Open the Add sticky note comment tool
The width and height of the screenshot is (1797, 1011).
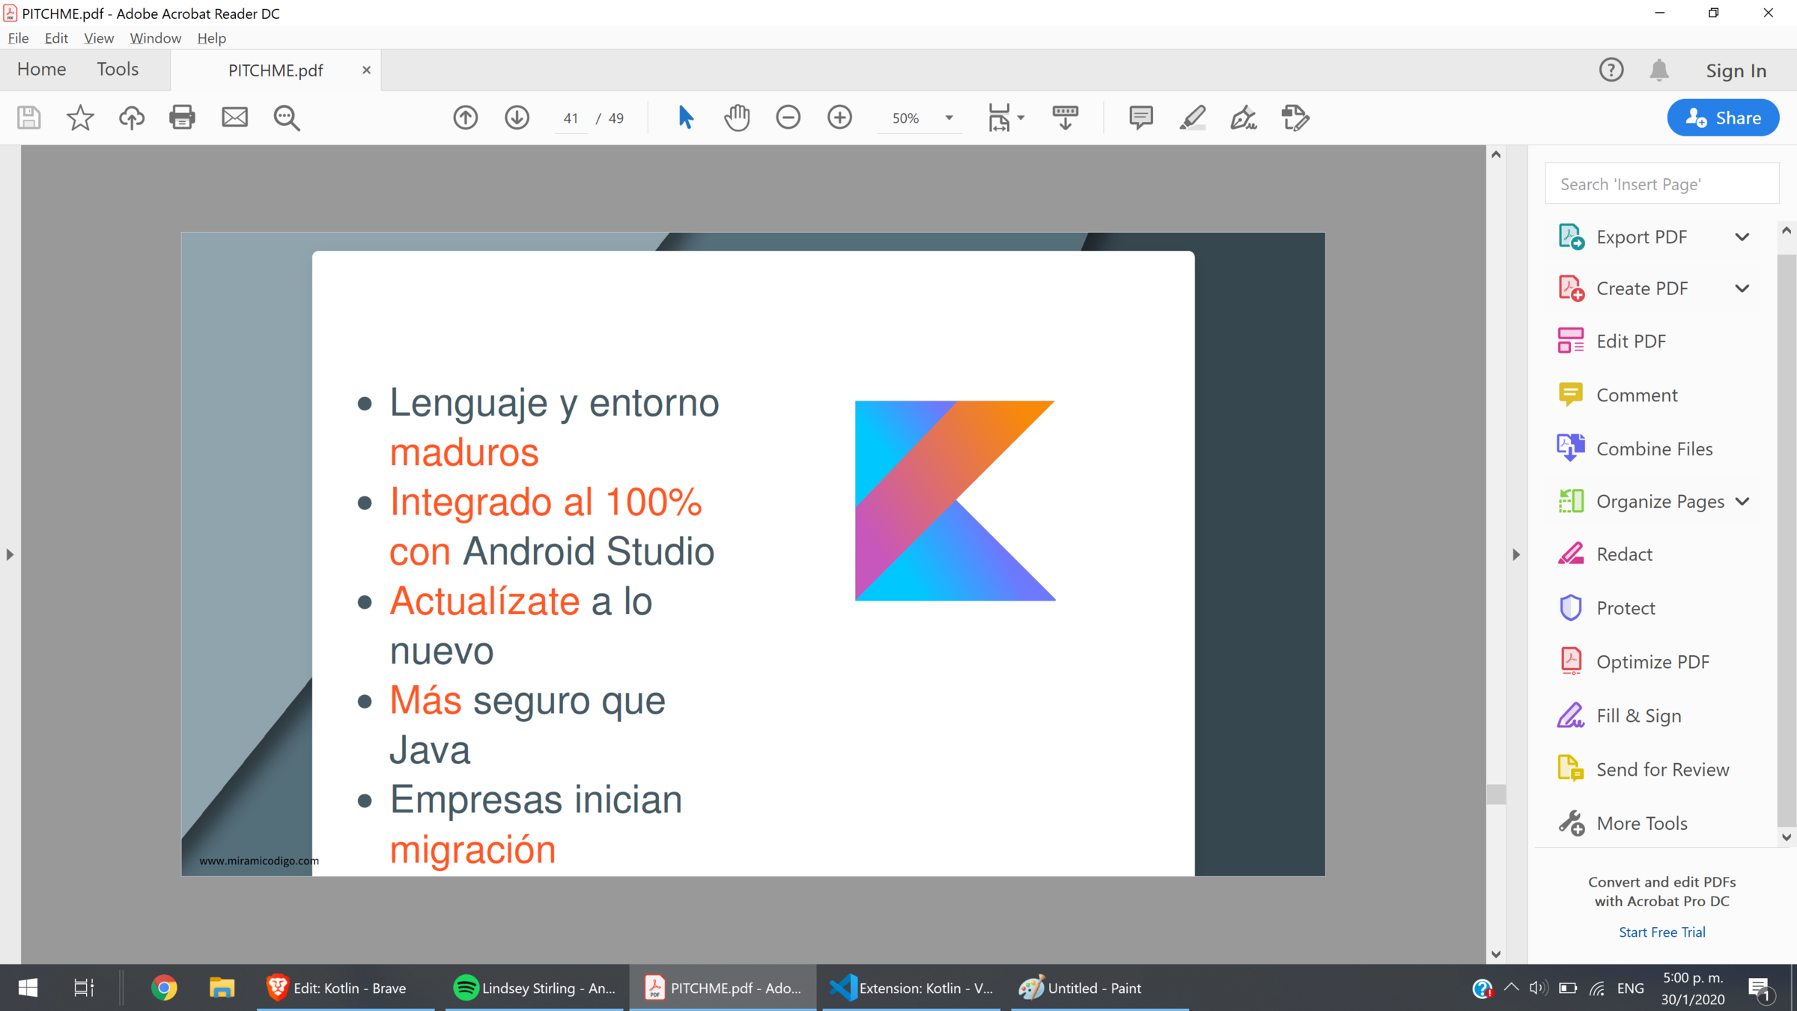pos(1140,118)
